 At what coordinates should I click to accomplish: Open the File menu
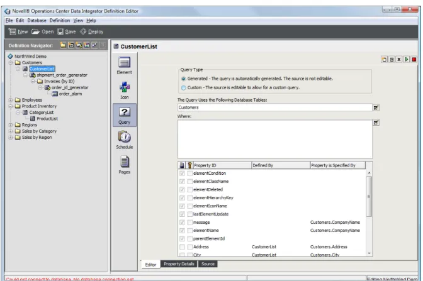[9, 21]
